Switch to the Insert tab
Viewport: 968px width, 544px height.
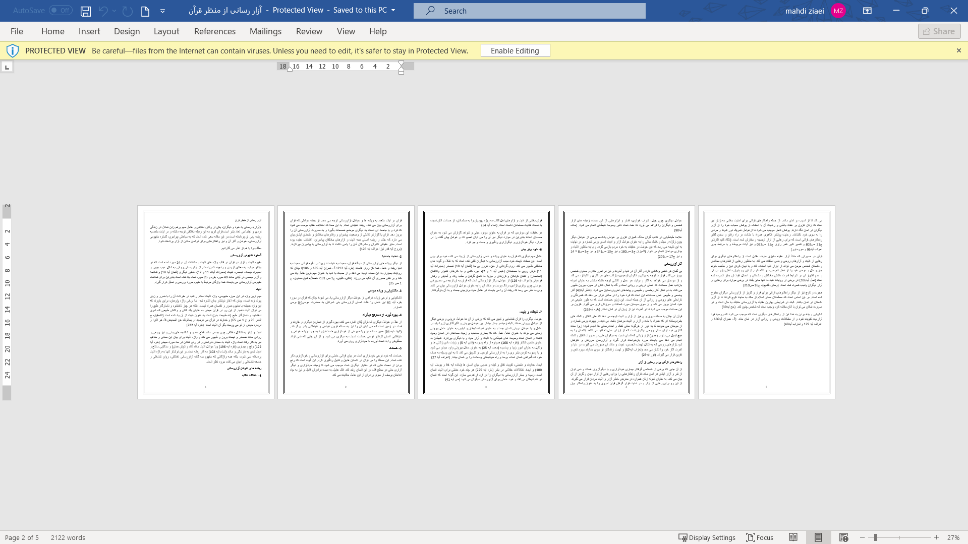(89, 31)
